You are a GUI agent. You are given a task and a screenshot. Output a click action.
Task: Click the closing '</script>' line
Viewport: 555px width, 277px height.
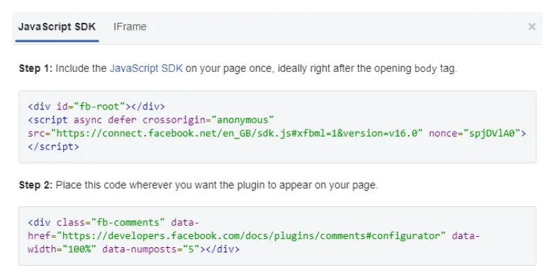[53, 147]
